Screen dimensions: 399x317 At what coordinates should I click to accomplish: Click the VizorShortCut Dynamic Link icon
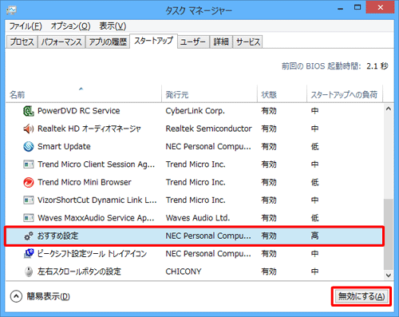[29, 200]
